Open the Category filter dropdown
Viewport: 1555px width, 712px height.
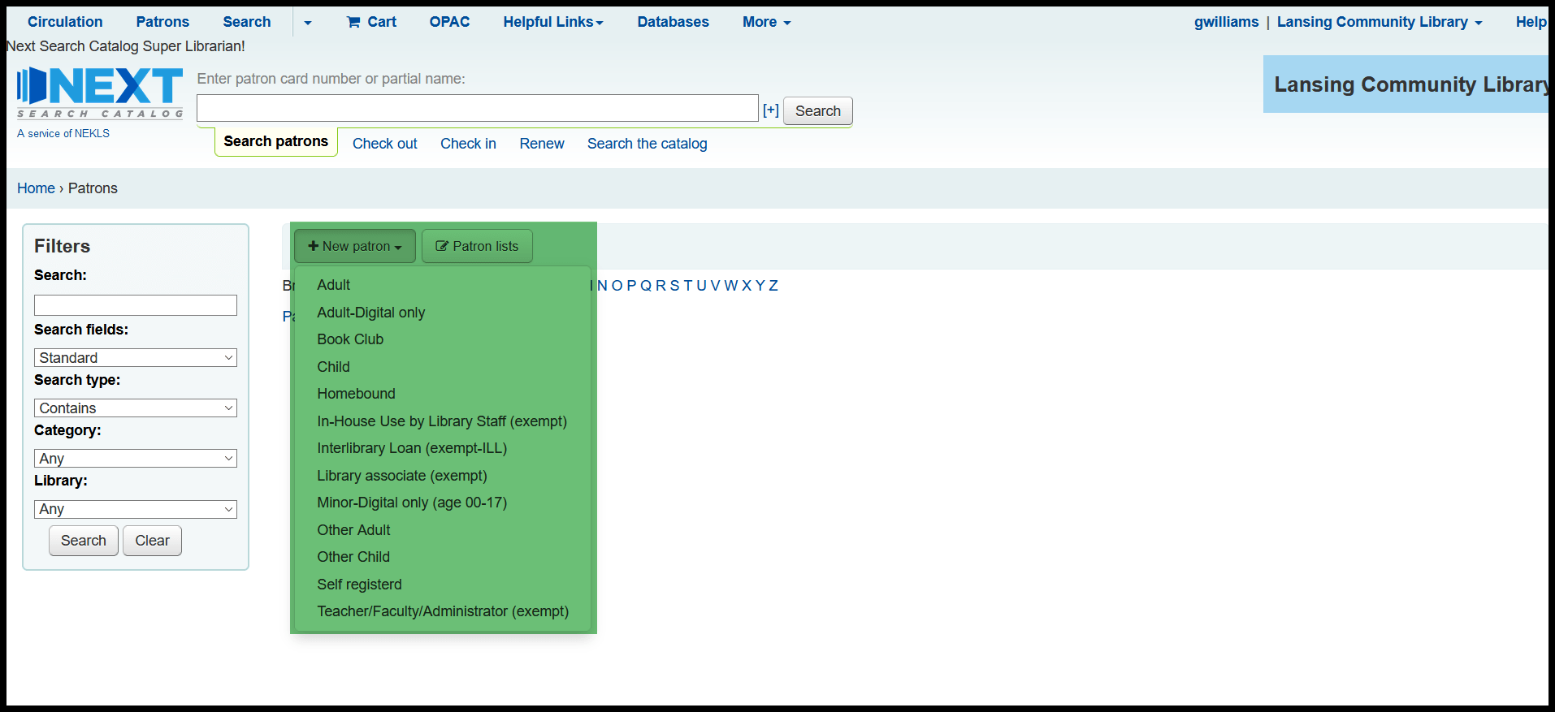tap(136, 459)
